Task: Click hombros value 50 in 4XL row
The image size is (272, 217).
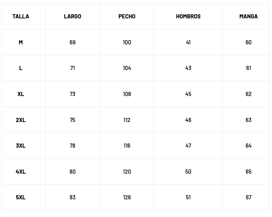Action: (x=188, y=172)
